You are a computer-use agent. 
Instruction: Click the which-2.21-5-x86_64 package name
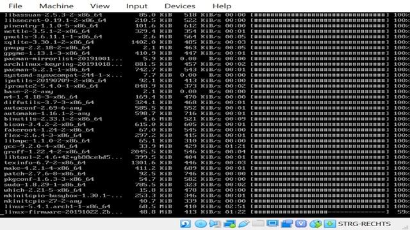[x=43, y=190]
